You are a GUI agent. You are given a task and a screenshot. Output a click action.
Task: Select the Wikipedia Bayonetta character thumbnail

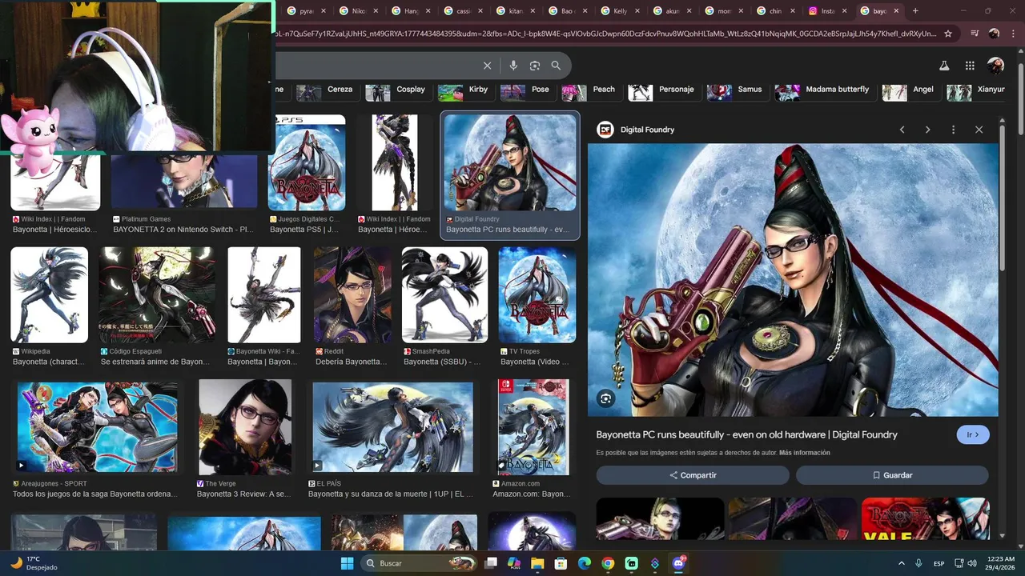(x=49, y=294)
